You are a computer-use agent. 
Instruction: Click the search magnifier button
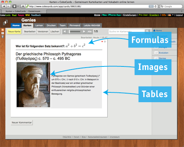[147, 31]
